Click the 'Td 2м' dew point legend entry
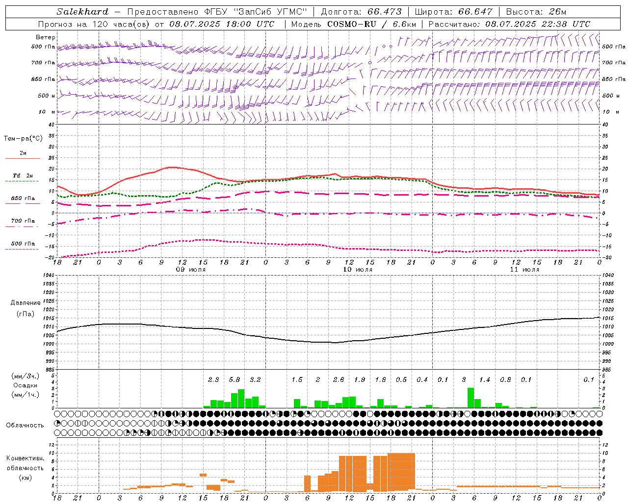The height and width of the screenshot is (502, 628). click(23, 176)
